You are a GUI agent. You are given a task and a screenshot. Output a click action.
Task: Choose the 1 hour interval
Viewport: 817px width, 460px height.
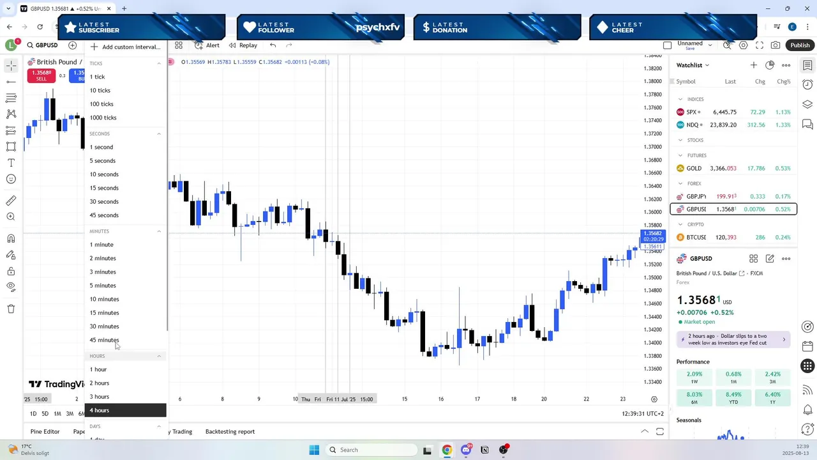pyautogui.click(x=125, y=369)
